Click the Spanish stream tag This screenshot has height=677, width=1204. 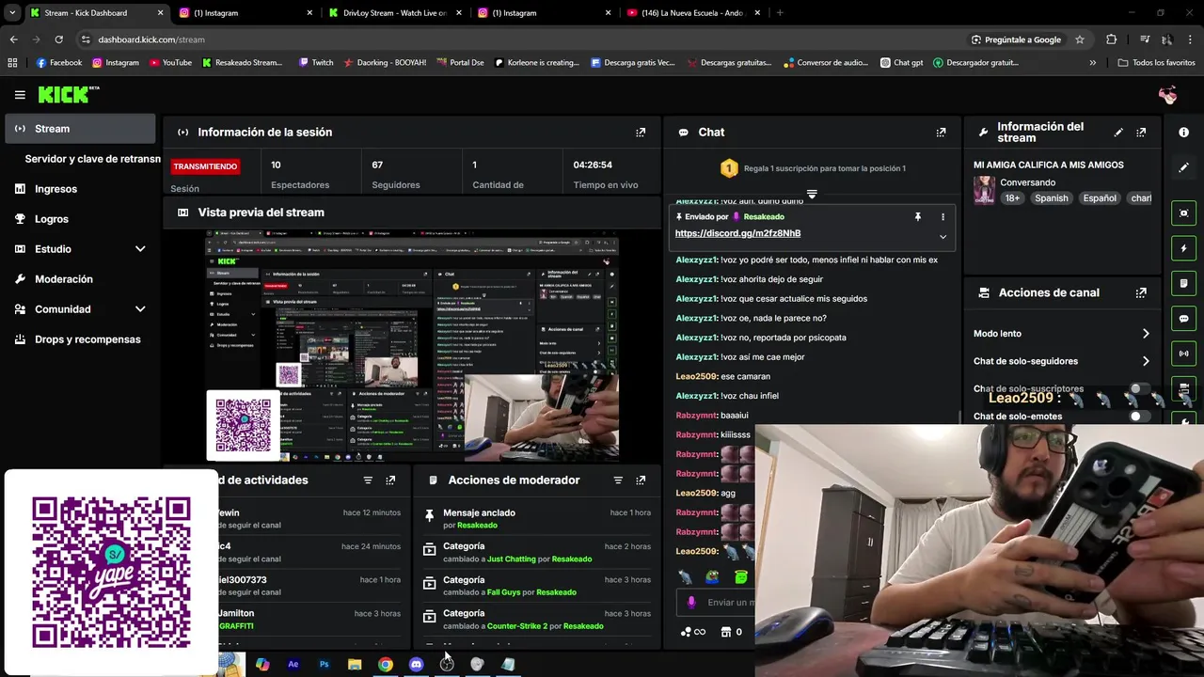tap(1052, 198)
